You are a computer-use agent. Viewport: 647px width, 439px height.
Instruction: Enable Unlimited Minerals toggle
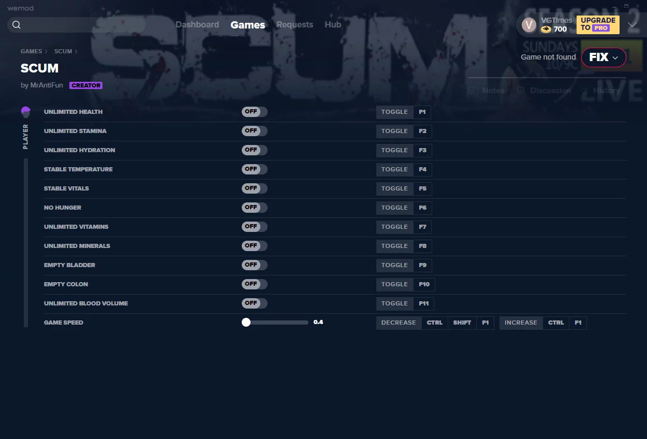click(255, 246)
